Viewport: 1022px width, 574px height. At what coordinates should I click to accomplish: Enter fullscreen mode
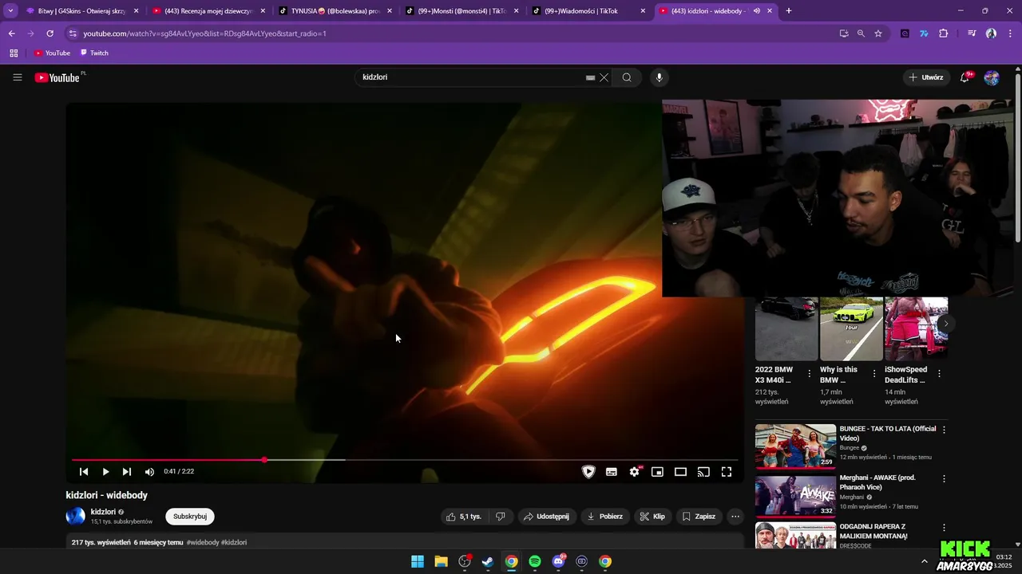[x=727, y=472]
